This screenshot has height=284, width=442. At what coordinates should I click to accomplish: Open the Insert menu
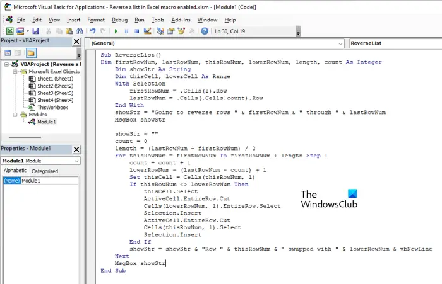(74, 20)
